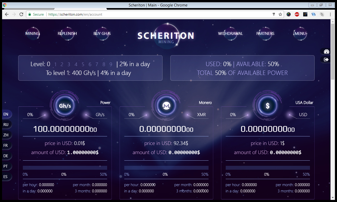Click the green secure padlock
Viewport: 337px width, 202px height.
click(x=30, y=14)
